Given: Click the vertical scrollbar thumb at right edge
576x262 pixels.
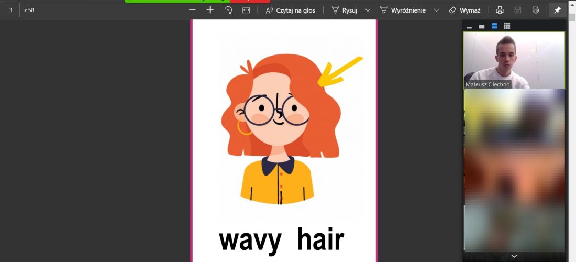Looking at the screenshot, I should pyautogui.click(x=572, y=17).
